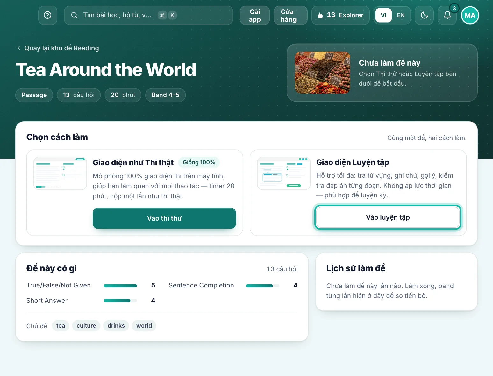
Task: Open the help question mark icon
Action: (x=48, y=15)
